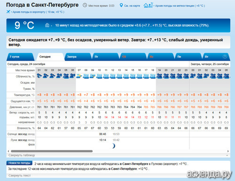Open Архив погоды на метеостанции link
Viewport: 235px width, 181px height.
point(180,6)
